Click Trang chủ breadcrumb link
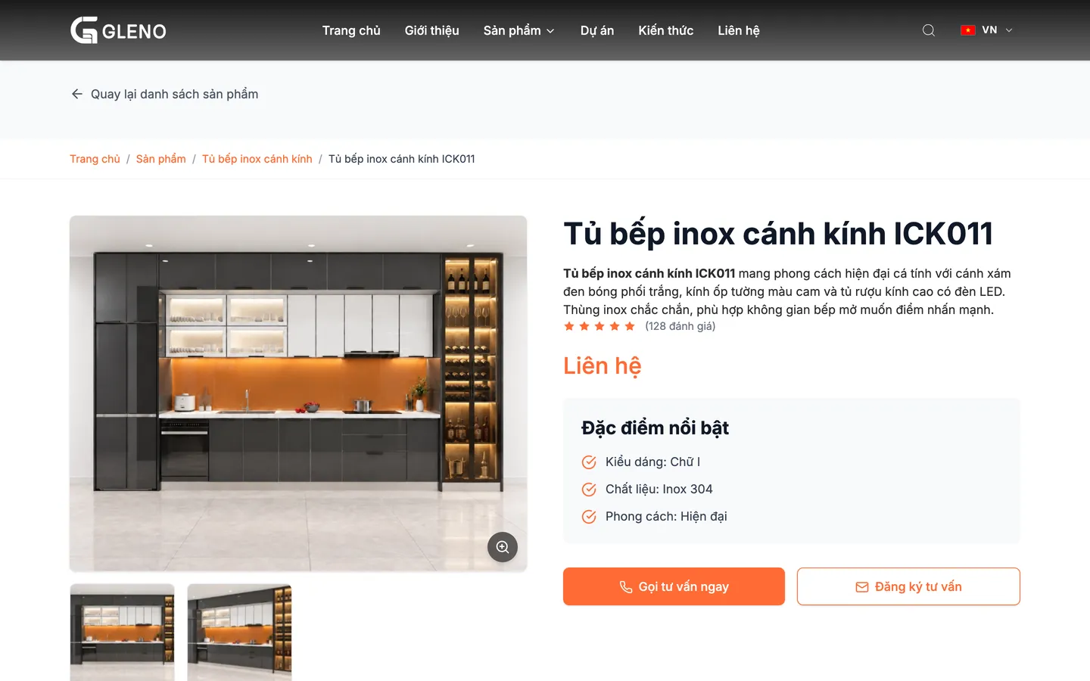The width and height of the screenshot is (1090, 681). tap(95, 159)
